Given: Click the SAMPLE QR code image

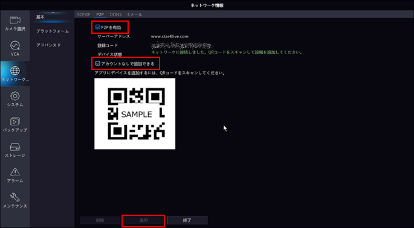Looking at the screenshot, I should [135, 113].
